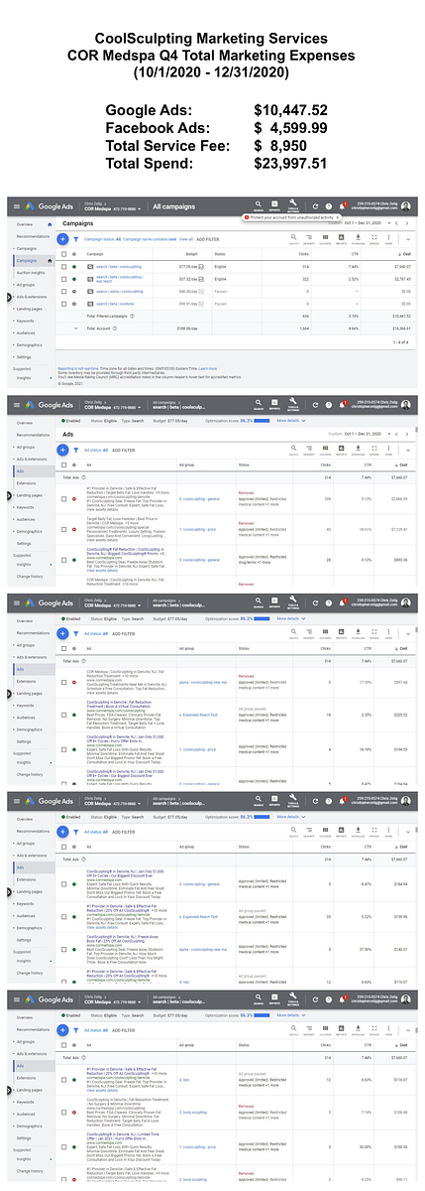Open Auction insights in the left sidebar
The width and height of the screenshot is (425, 1191).
(x=29, y=272)
